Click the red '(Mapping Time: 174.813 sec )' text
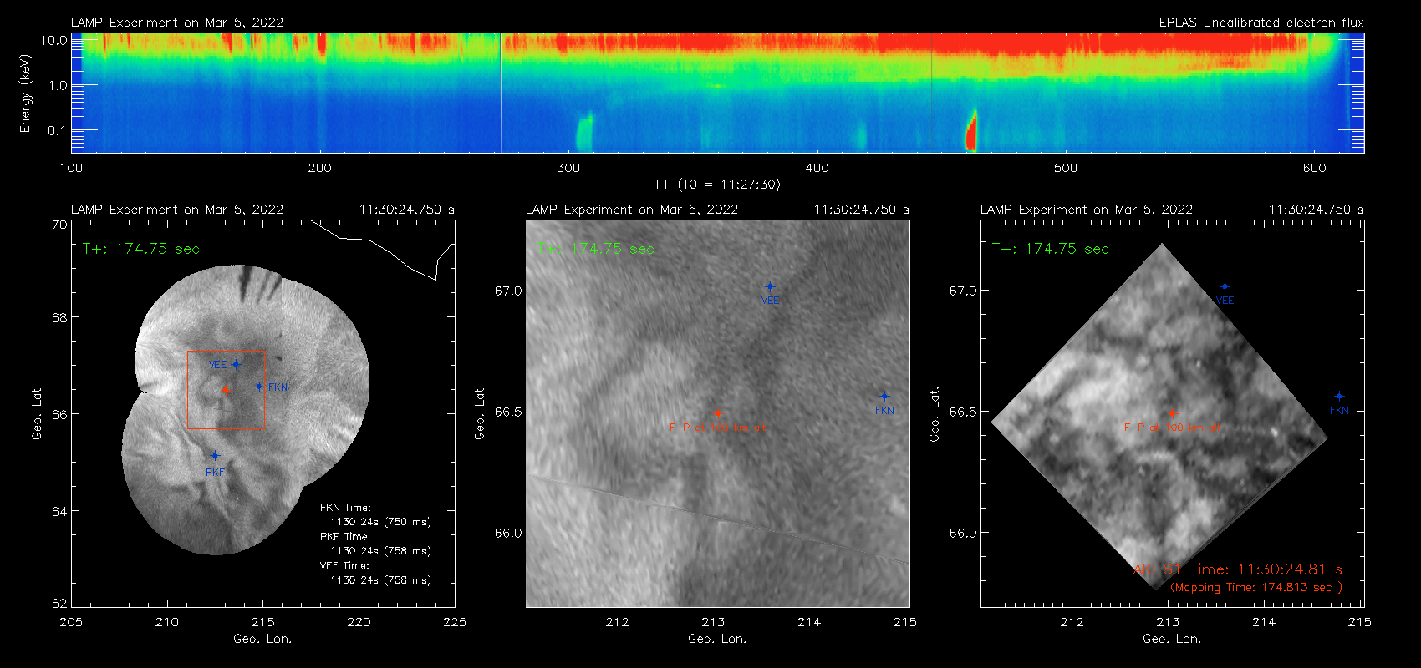The image size is (1421, 668). [x=1256, y=587]
